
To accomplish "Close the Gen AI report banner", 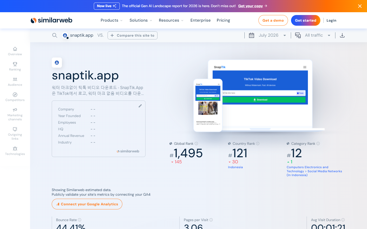I will click(360, 6).
